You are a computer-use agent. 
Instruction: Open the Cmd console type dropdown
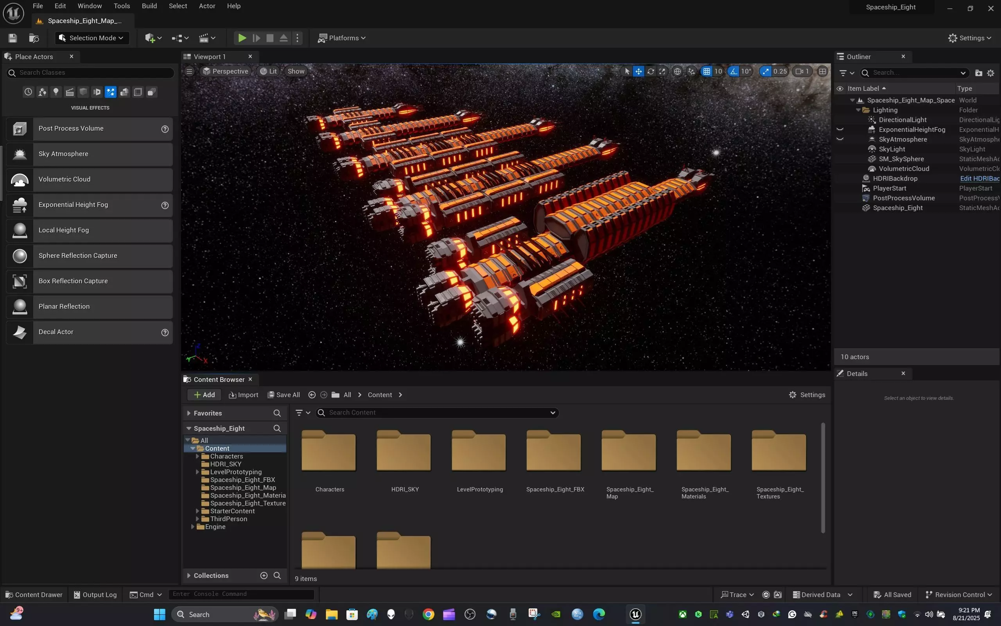145,595
